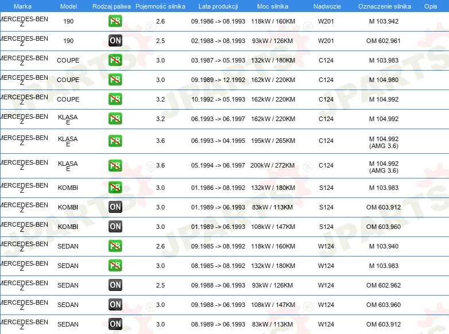Click the diesel ON icon in the OM 602.961 row

(x=115, y=41)
